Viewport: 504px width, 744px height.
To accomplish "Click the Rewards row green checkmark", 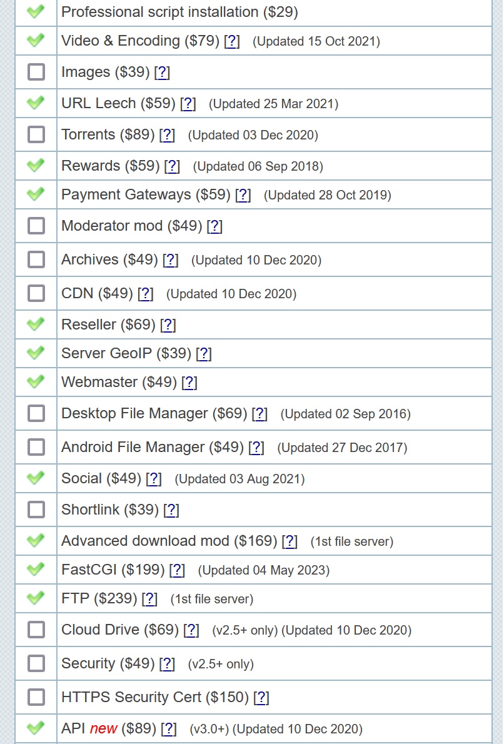I will [x=36, y=165].
